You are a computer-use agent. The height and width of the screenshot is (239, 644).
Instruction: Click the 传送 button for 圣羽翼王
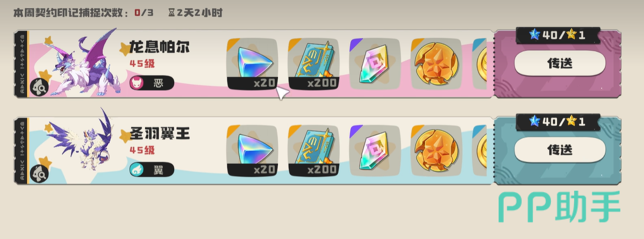pos(559,150)
